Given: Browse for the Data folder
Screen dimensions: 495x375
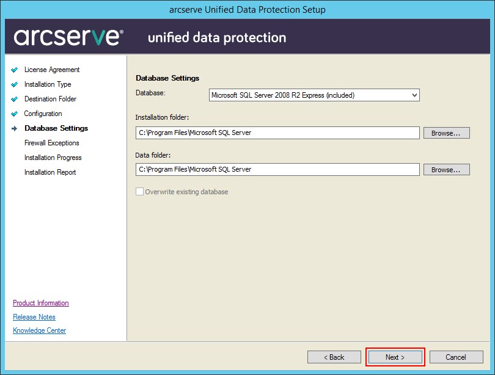Looking at the screenshot, I should point(446,169).
